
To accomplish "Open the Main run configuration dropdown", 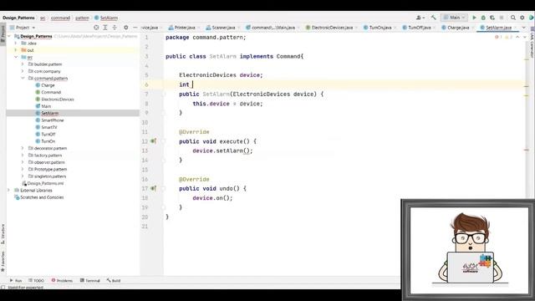I will coord(454,18).
